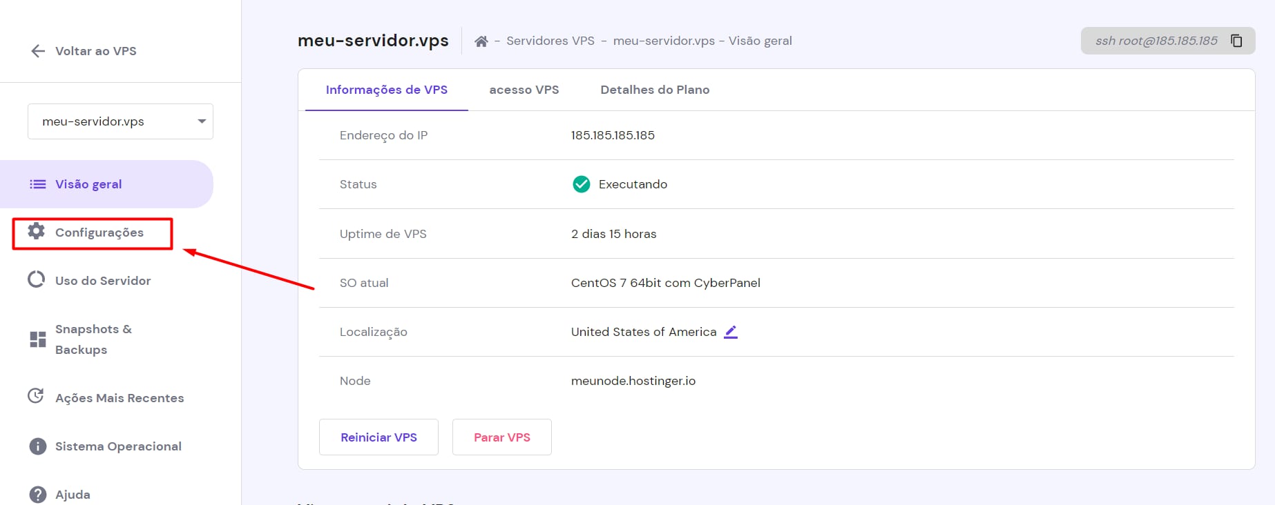Click the home icon in the breadcrumb
1275x505 pixels.
481,41
